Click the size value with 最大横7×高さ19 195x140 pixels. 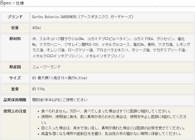[x=59, y=78]
